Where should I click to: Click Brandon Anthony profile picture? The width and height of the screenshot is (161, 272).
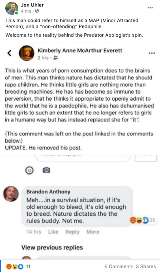(x=11, y=194)
